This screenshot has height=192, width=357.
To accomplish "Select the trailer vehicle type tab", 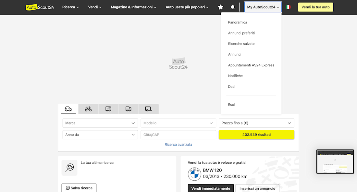I will (149, 109).
